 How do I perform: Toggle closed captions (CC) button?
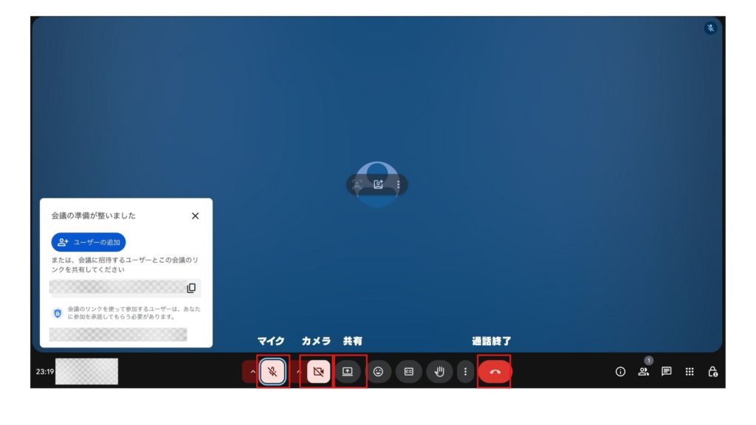tap(408, 372)
